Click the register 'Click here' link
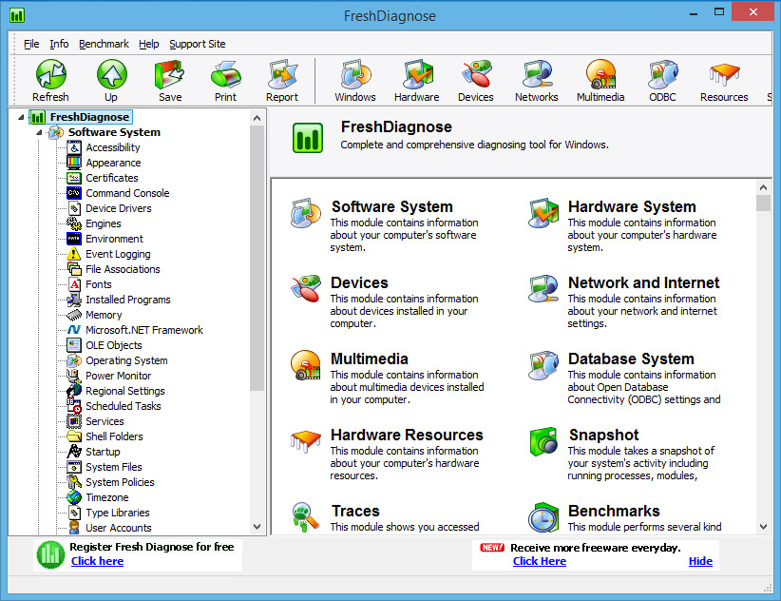Image resolution: width=781 pixels, height=601 pixels. click(97, 561)
